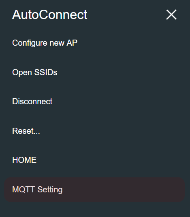Click the AutoConnect title text
Image resolution: width=190 pixels, height=217 pixels.
50,15
